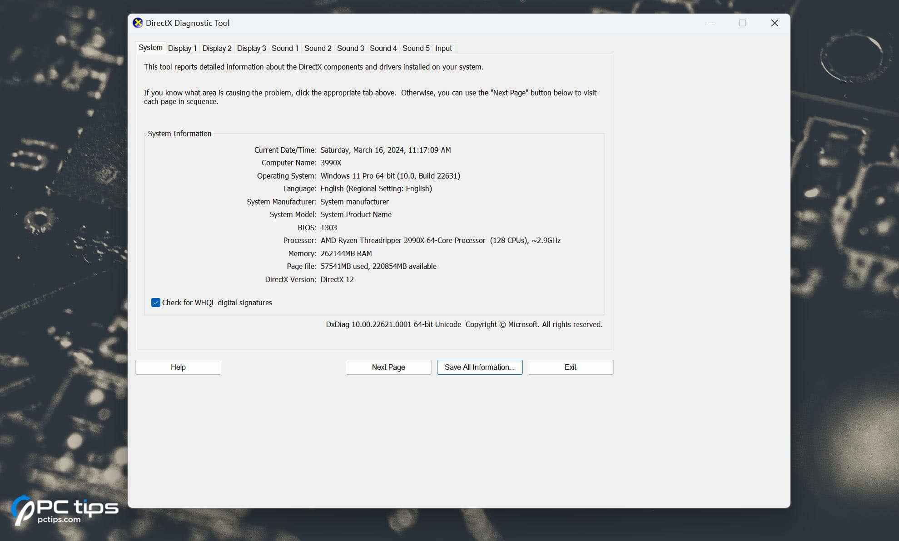899x541 pixels.
Task: Return to the System tab
Action: [150, 47]
